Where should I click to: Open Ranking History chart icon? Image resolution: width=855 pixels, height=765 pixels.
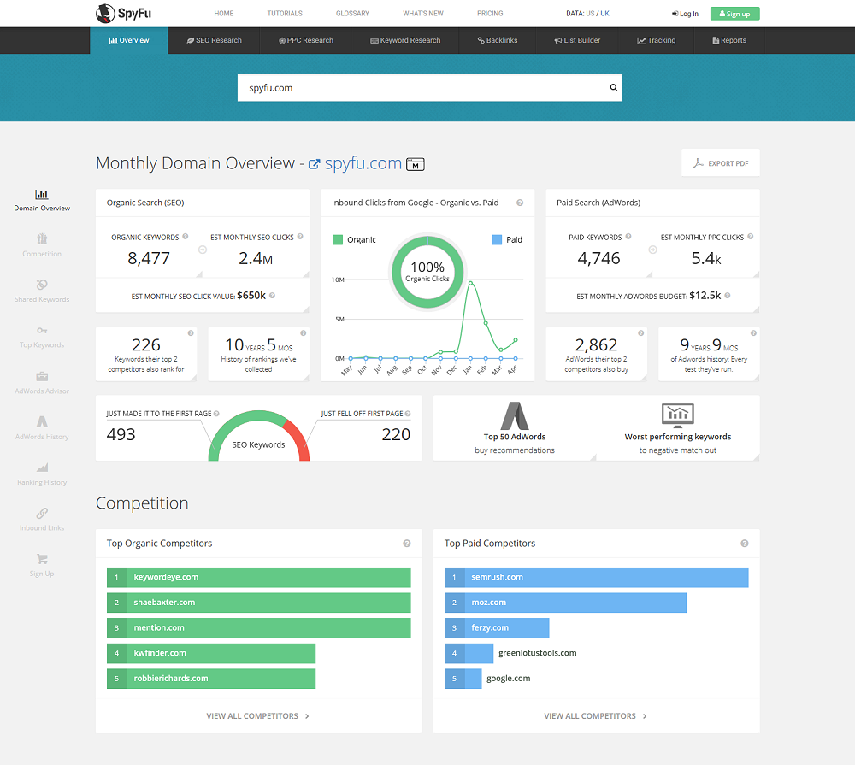pos(42,468)
